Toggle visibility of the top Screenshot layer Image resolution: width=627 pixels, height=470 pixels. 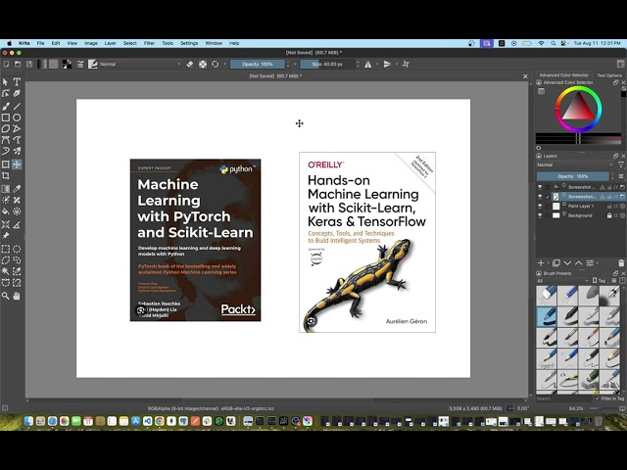540,187
